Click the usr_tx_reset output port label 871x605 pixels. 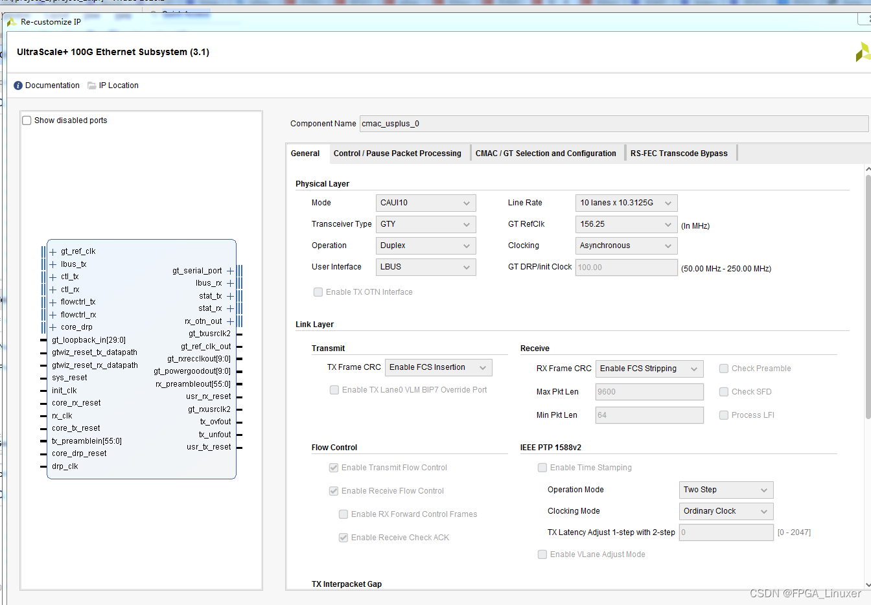(209, 447)
